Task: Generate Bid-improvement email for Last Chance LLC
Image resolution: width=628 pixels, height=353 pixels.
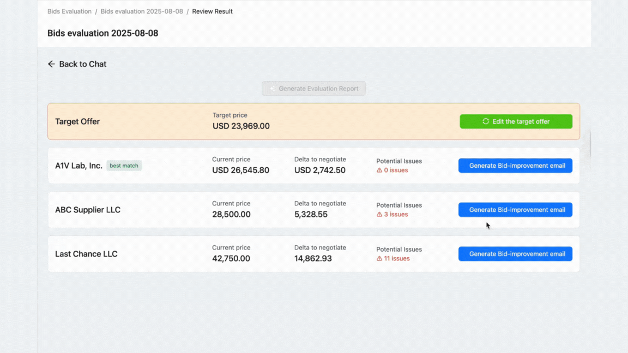Action: point(515,254)
